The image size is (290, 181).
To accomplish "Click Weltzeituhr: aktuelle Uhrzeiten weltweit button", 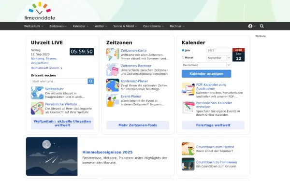I will click(x=62, y=123).
